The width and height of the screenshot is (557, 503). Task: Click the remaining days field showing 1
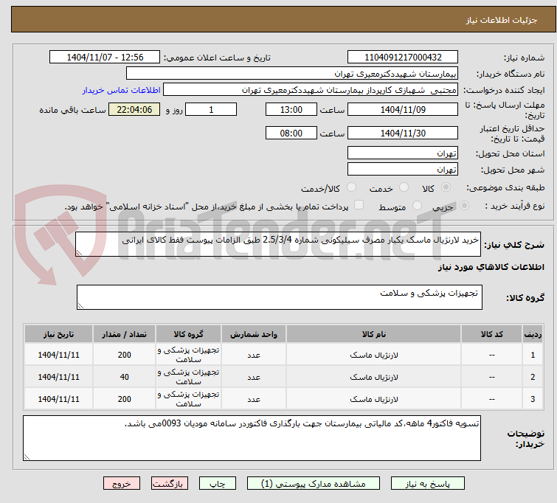pyautogui.click(x=211, y=109)
